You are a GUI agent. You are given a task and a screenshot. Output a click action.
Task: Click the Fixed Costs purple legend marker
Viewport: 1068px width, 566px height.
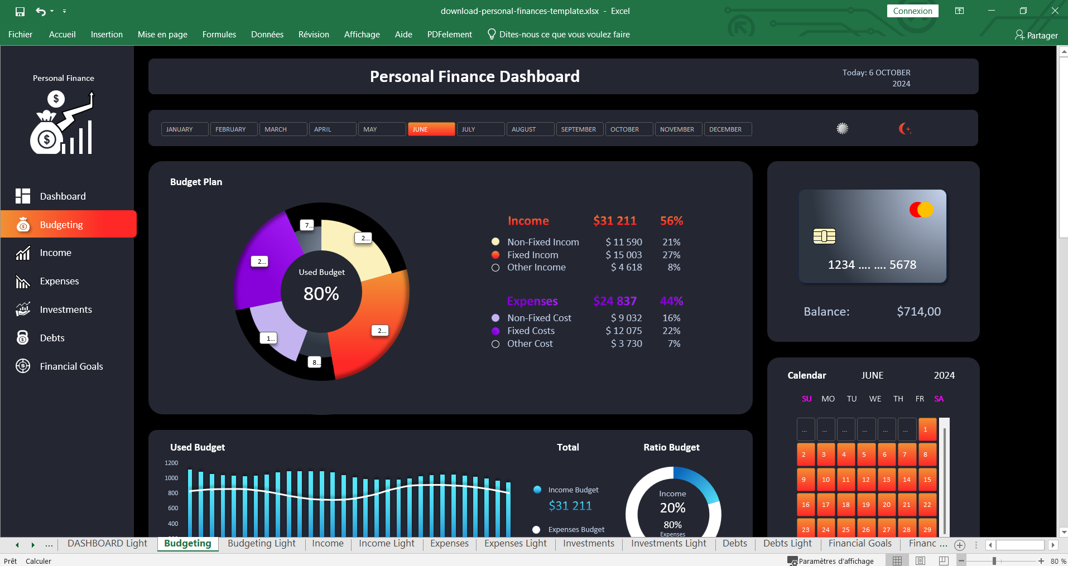(x=495, y=331)
